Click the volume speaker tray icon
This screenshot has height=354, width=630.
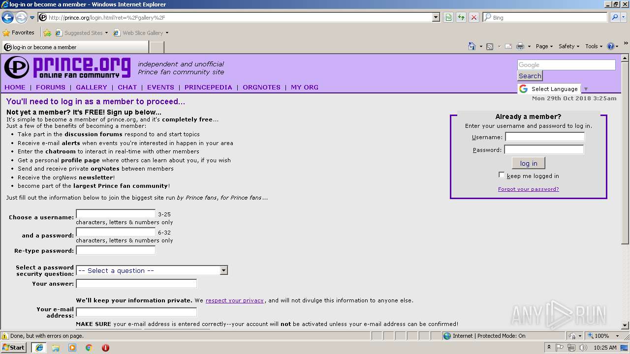click(583, 348)
